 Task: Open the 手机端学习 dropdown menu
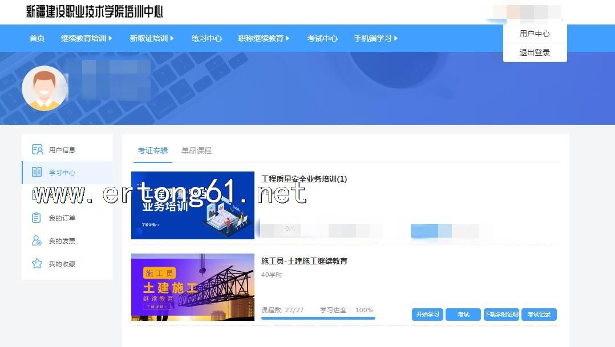(x=375, y=38)
